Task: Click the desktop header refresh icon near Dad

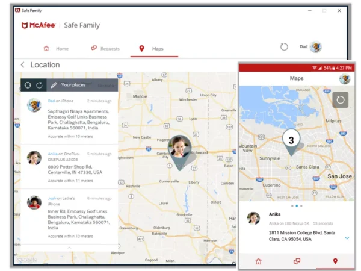Action: [285, 47]
